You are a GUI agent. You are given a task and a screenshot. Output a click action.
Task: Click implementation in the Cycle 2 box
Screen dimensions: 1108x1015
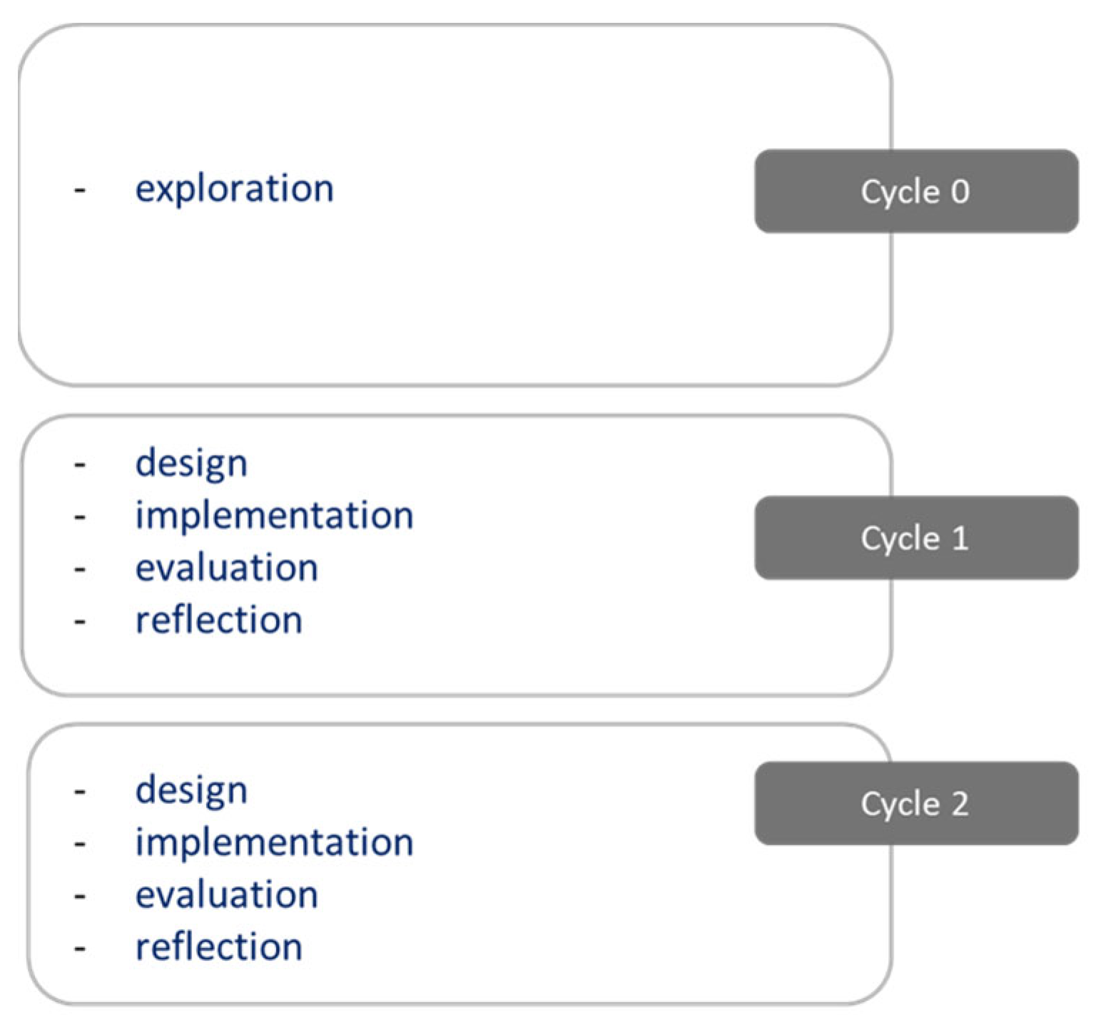click(x=274, y=842)
